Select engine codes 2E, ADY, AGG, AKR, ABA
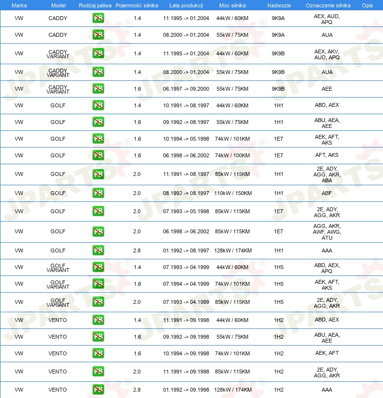This screenshot has height=398, width=383. (x=327, y=174)
